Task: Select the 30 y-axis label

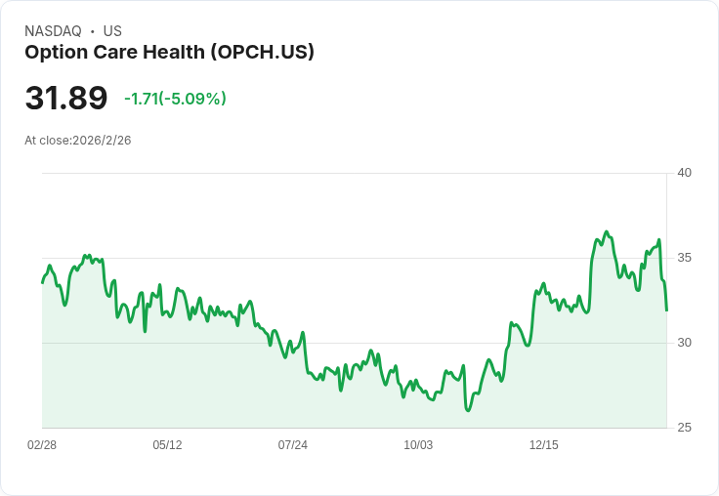Action: click(x=684, y=343)
